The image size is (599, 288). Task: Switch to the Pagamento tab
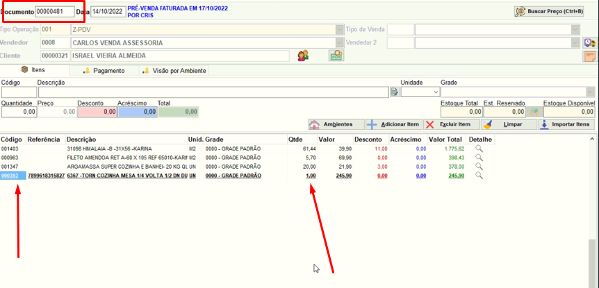tap(104, 71)
